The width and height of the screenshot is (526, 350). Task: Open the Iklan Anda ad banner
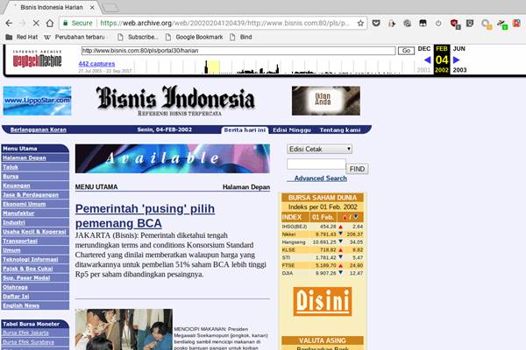[326, 101]
